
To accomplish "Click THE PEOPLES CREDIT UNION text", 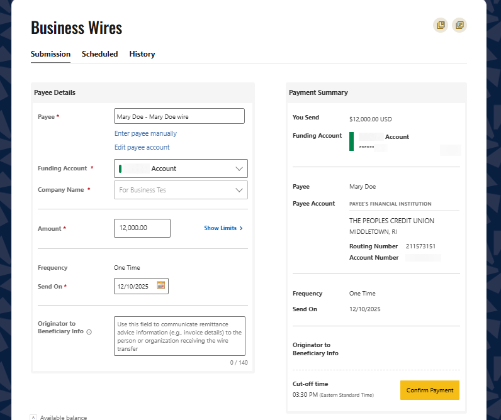I will click(391, 221).
